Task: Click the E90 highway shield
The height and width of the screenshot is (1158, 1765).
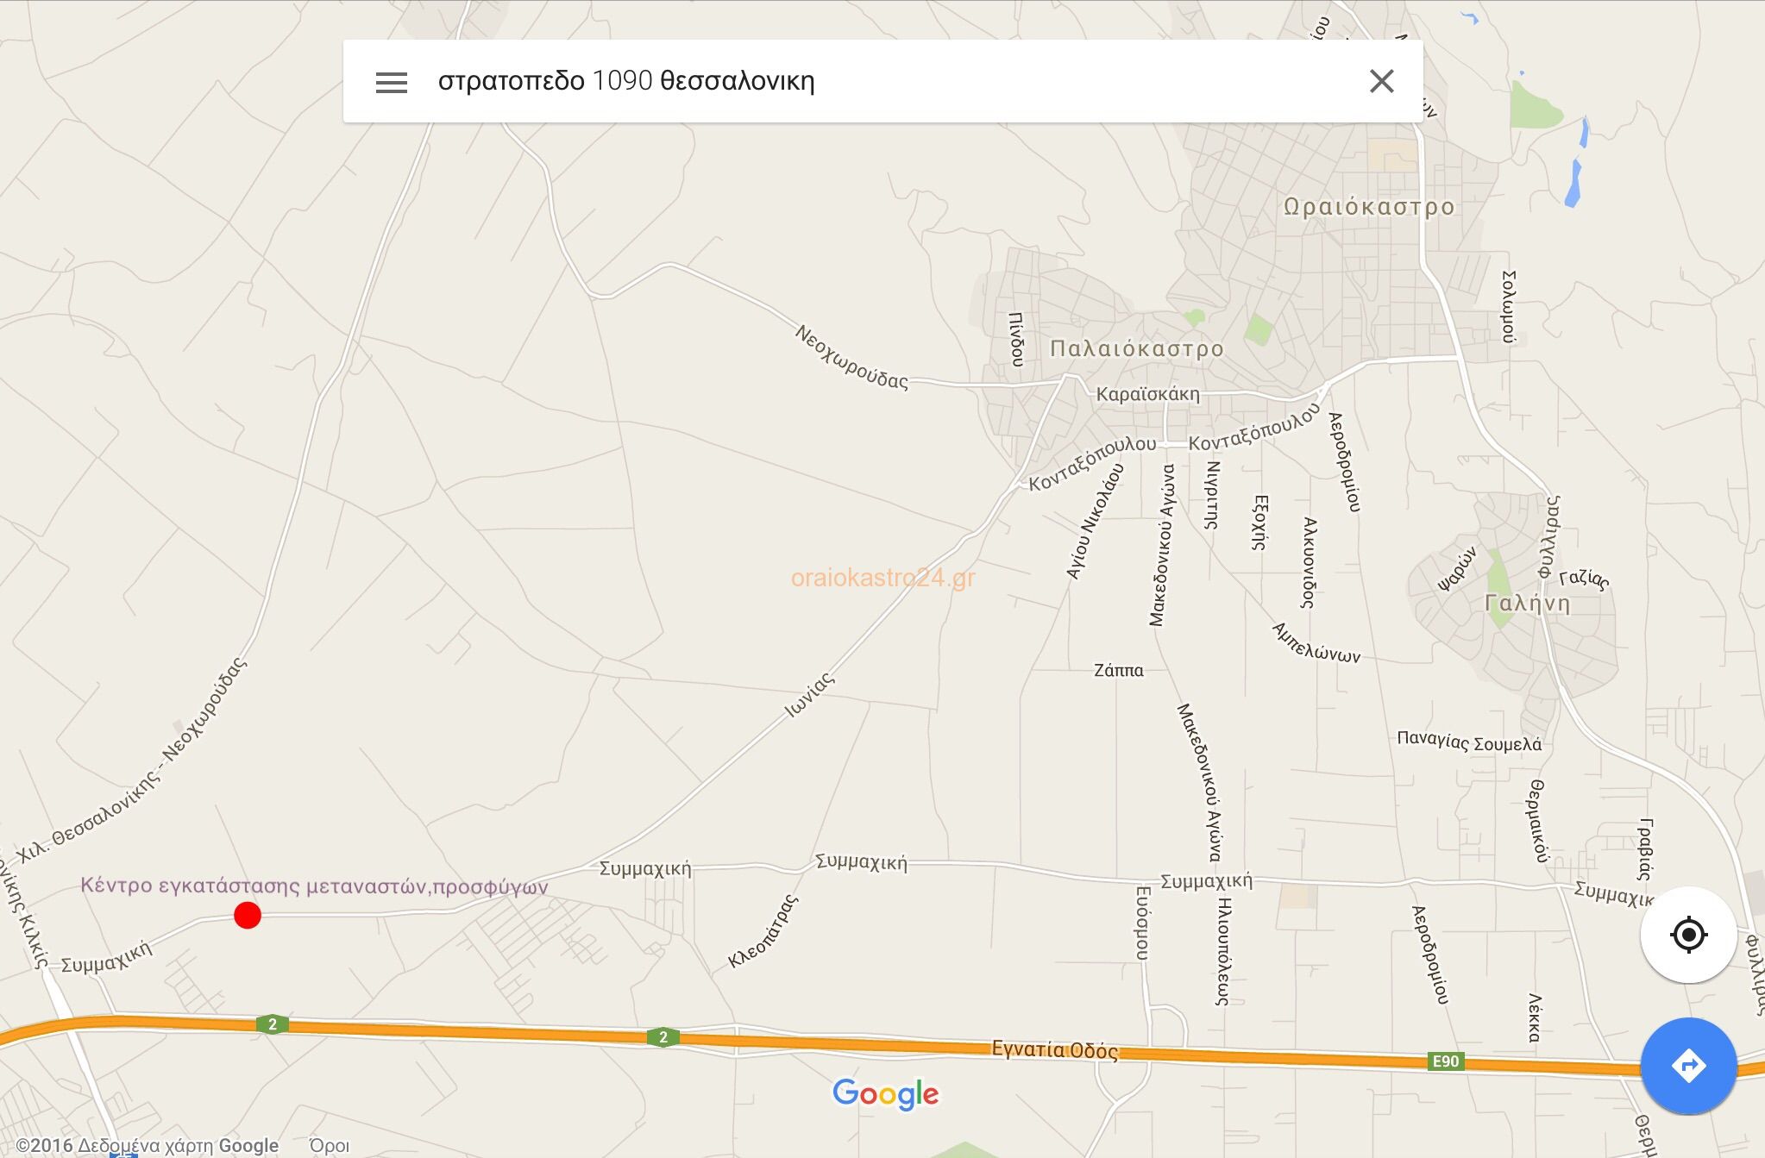Action: tap(1446, 1061)
